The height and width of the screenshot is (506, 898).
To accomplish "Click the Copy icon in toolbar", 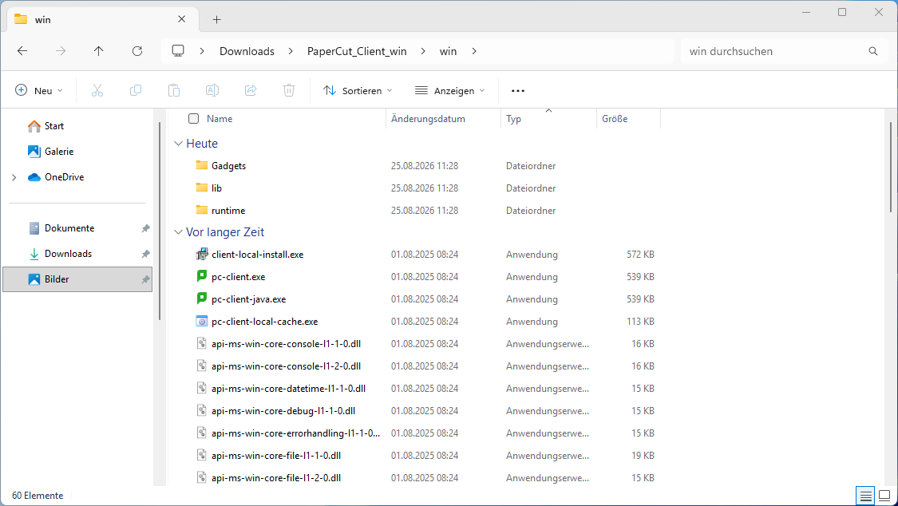I will [x=136, y=90].
